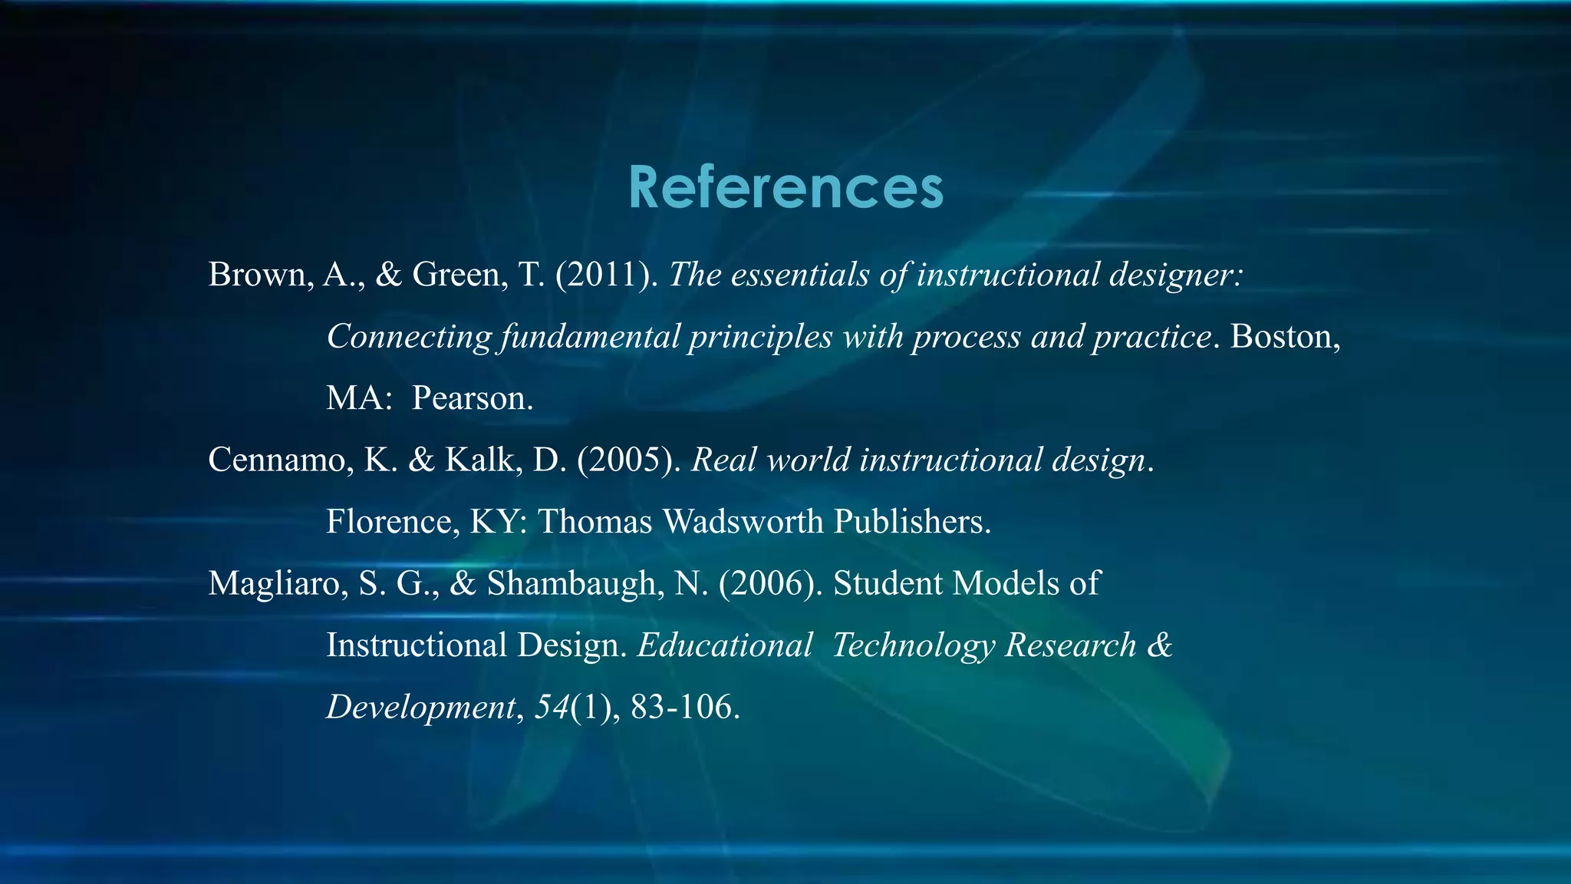
Task: Click the 'Connecting fundamental principles with process and practice' subtitle
Action: pos(769,337)
